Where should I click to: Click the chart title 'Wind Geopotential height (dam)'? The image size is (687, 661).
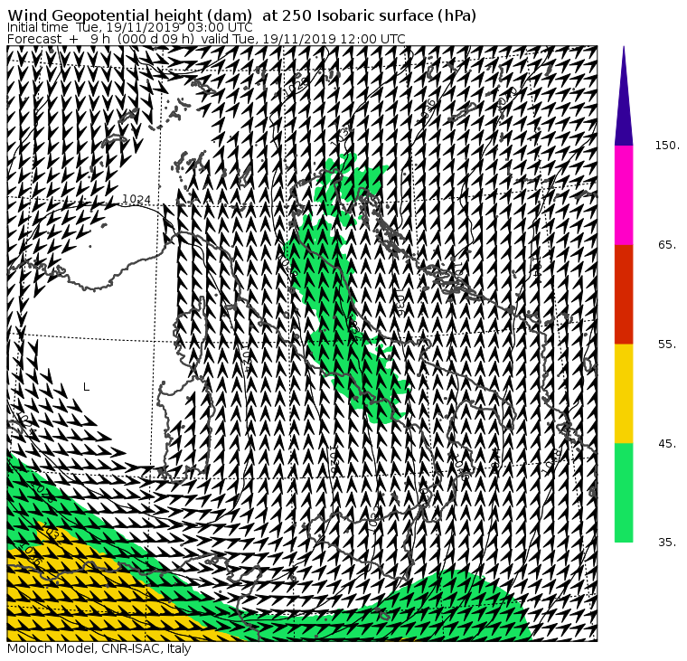tap(130, 15)
